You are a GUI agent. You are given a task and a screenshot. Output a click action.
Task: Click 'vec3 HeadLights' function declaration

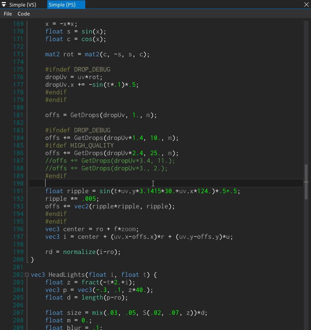[x=94, y=275]
